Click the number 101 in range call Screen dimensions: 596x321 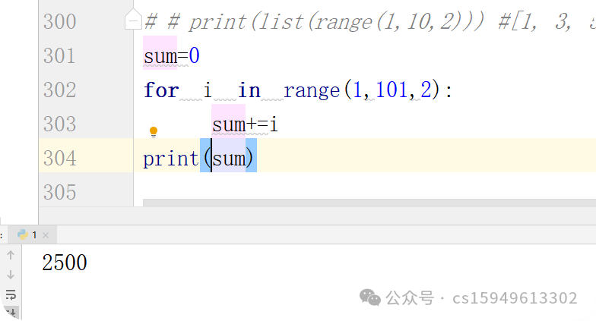click(x=392, y=90)
